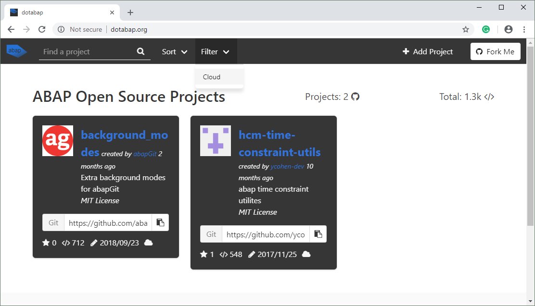Click star icon on hcm-time-constraint-utils card
The width and height of the screenshot is (535, 306).
point(204,254)
